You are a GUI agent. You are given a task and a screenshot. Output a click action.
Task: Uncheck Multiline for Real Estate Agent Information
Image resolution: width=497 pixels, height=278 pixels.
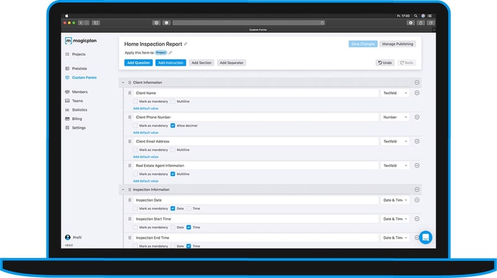173,174
